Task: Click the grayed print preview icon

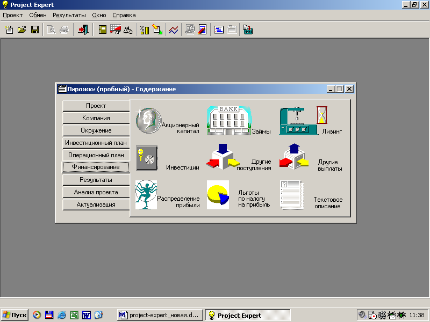Action: coord(51,30)
